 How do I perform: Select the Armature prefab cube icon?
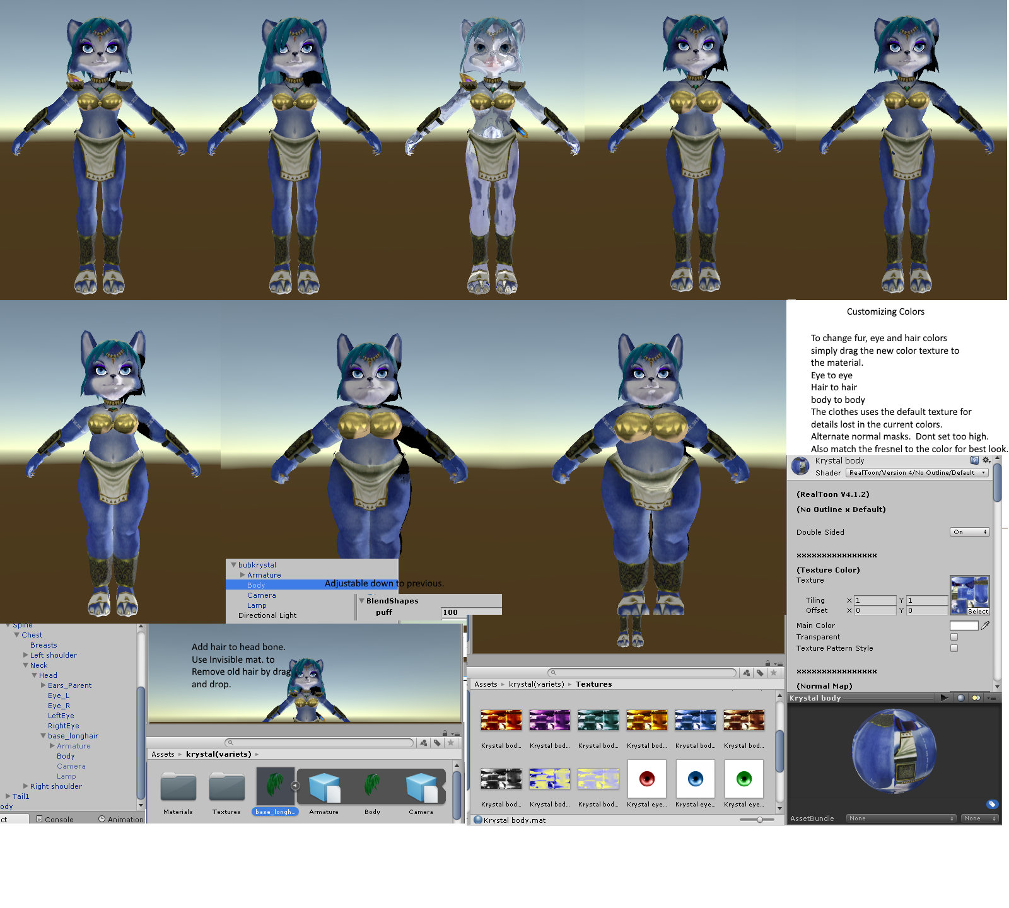point(324,786)
